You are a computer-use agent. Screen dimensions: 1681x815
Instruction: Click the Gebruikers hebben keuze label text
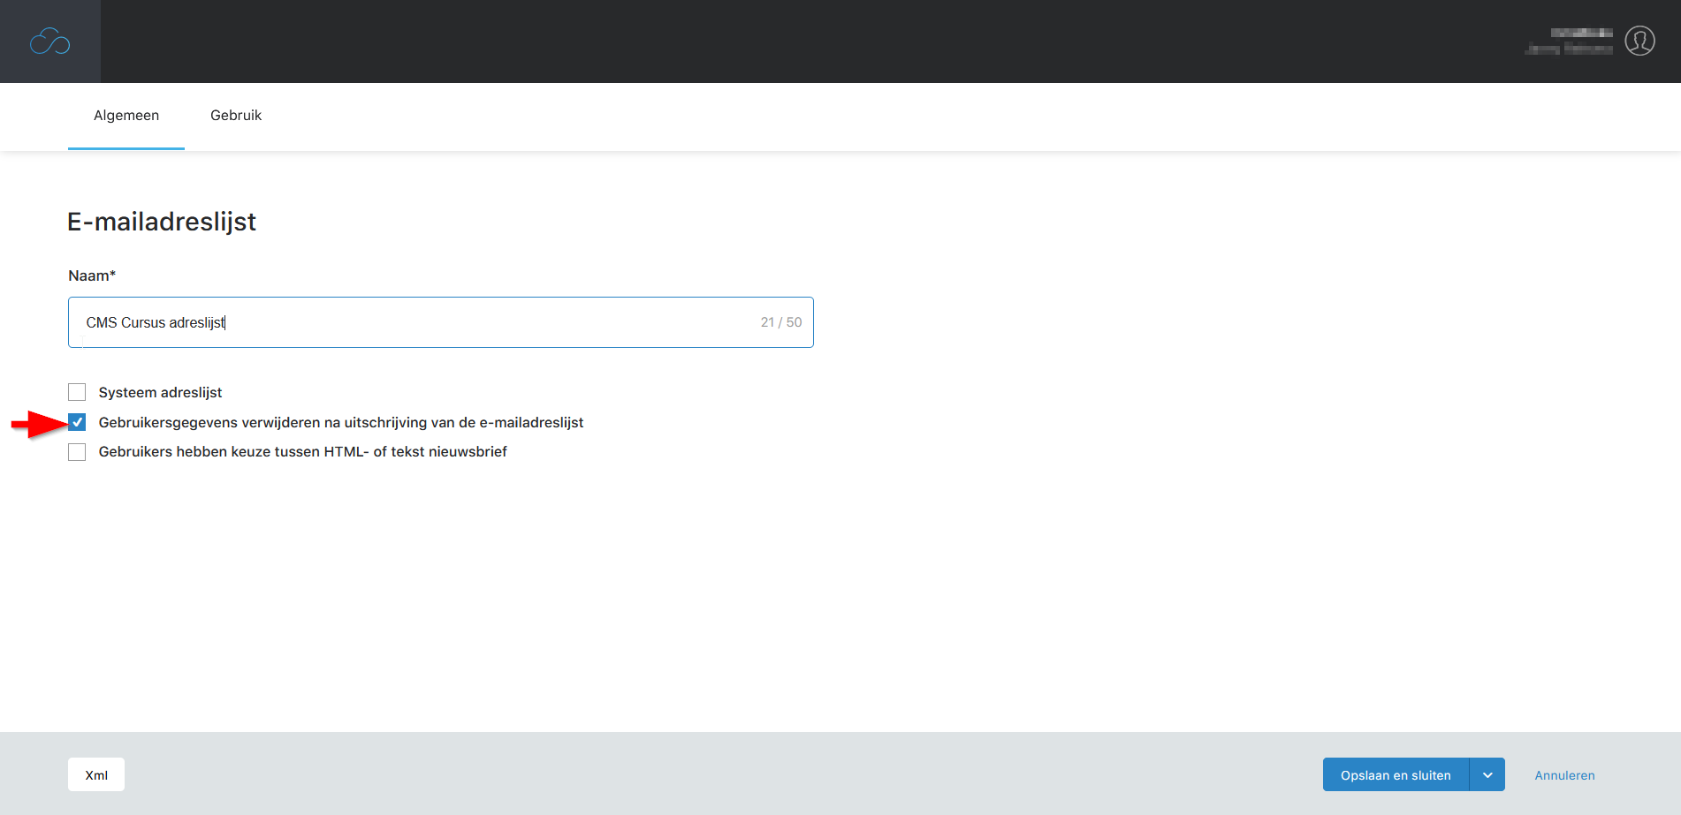pos(303,451)
